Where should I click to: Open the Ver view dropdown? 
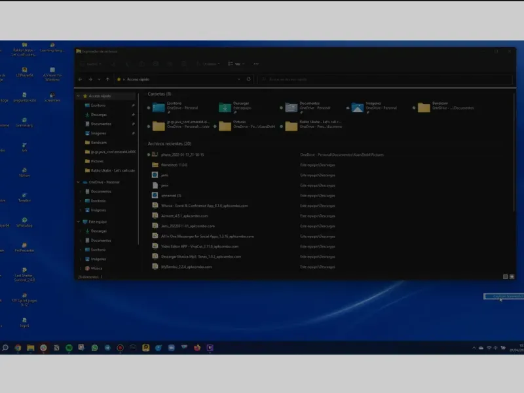coord(236,64)
